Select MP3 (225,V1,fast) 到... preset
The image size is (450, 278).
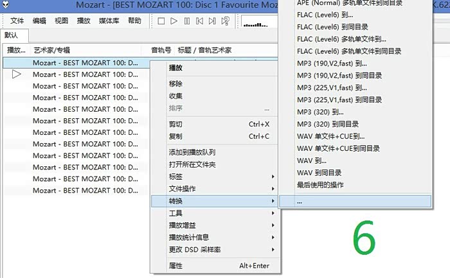coord(355,88)
